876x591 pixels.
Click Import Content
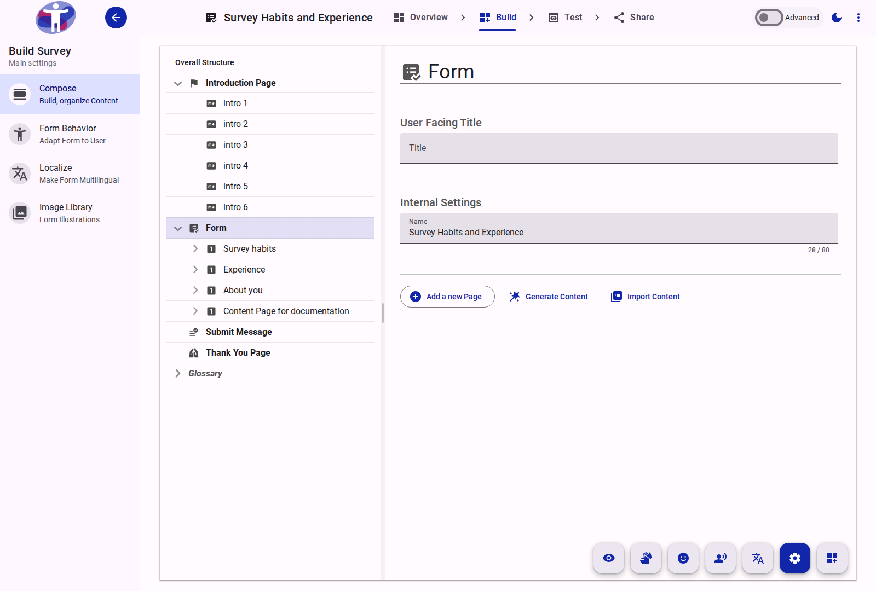646,297
